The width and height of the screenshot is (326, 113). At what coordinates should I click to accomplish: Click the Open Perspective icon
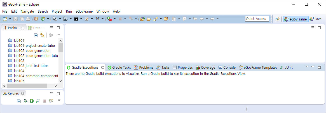click(277, 19)
